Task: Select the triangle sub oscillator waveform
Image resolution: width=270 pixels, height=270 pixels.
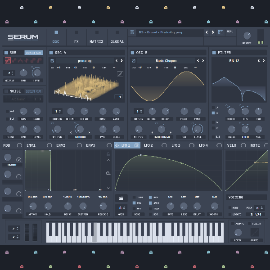Action: (20, 60)
